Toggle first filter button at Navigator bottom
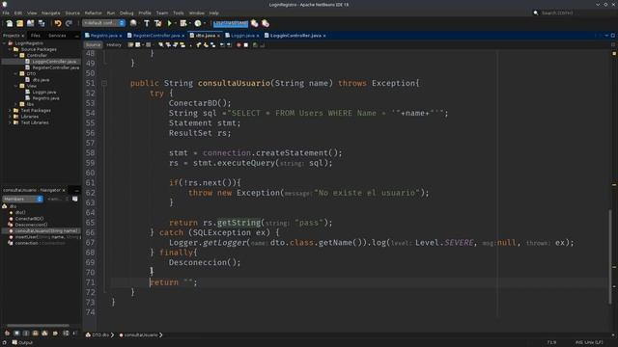 pos(7,334)
